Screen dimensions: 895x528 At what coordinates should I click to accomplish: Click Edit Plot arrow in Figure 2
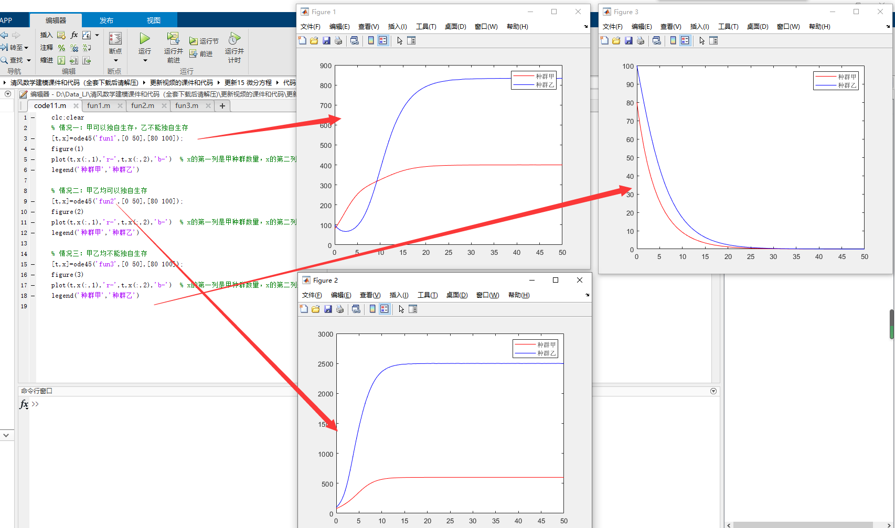click(401, 309)
